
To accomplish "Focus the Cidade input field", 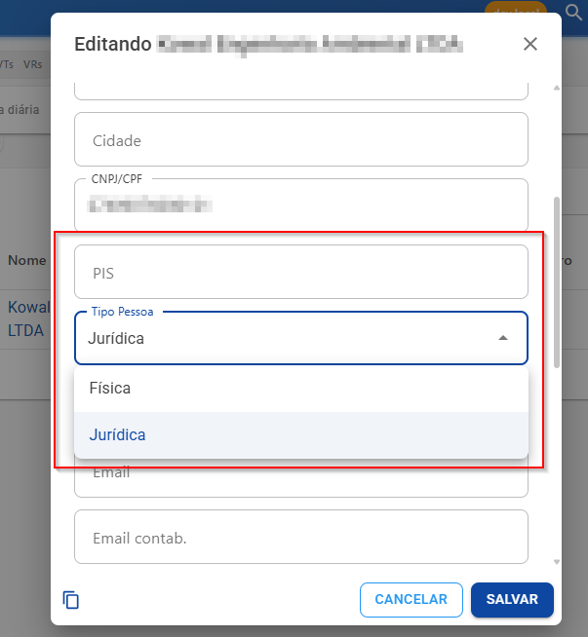I will click(301, 139).
